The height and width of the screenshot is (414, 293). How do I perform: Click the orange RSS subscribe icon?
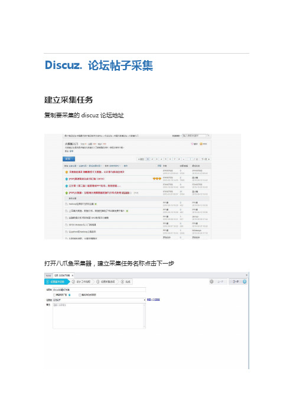(x=201, y=144)
